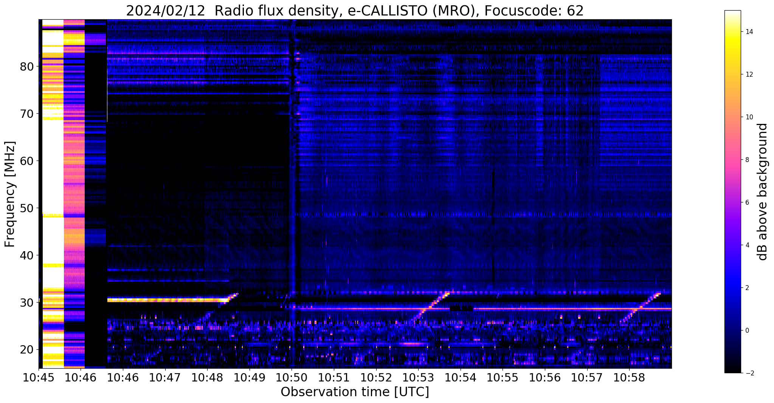Click the saturated white column at the spectrogram start
774x403 pixels.
point(53,193)
